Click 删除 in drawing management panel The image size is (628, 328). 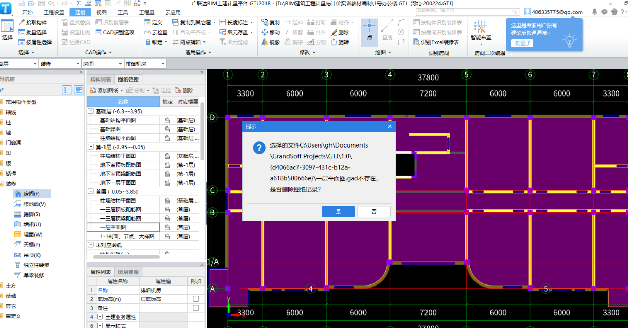click(184, 90)
